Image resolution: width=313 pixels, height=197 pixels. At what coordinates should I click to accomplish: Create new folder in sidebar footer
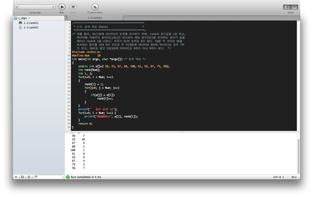point(22,177)
